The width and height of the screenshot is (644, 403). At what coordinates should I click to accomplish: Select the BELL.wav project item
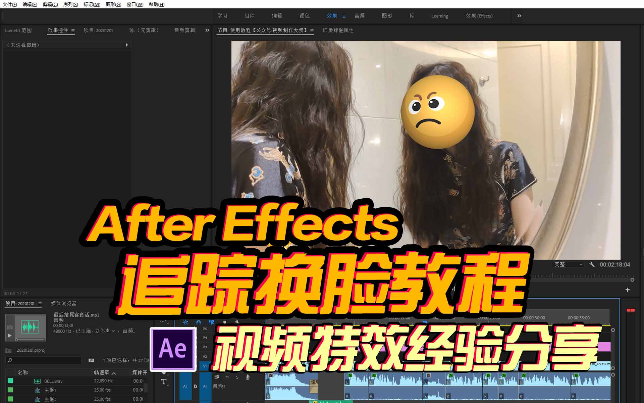click(53, 381)
